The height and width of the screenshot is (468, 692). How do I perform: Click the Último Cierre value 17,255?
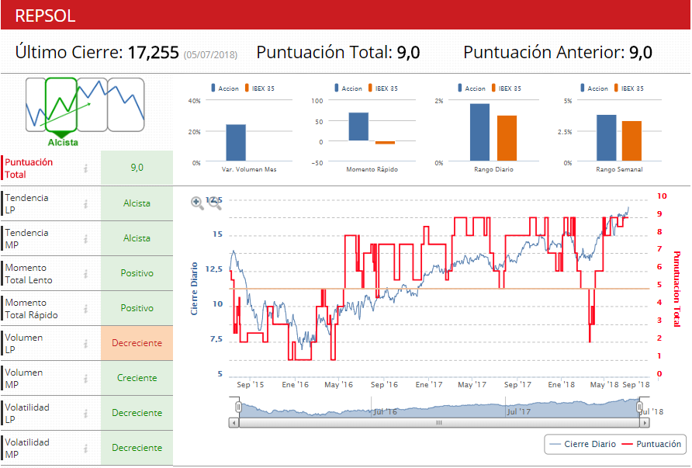coord(153,53)
